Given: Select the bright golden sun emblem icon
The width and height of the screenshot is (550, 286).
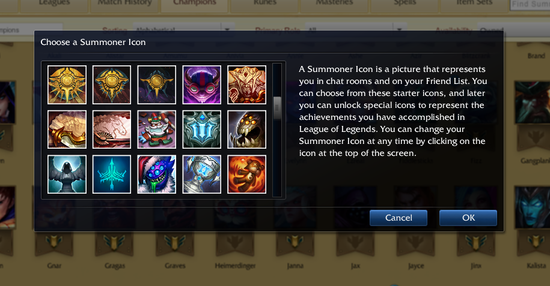Looking at the screenshot, I should tap(67, 85).
